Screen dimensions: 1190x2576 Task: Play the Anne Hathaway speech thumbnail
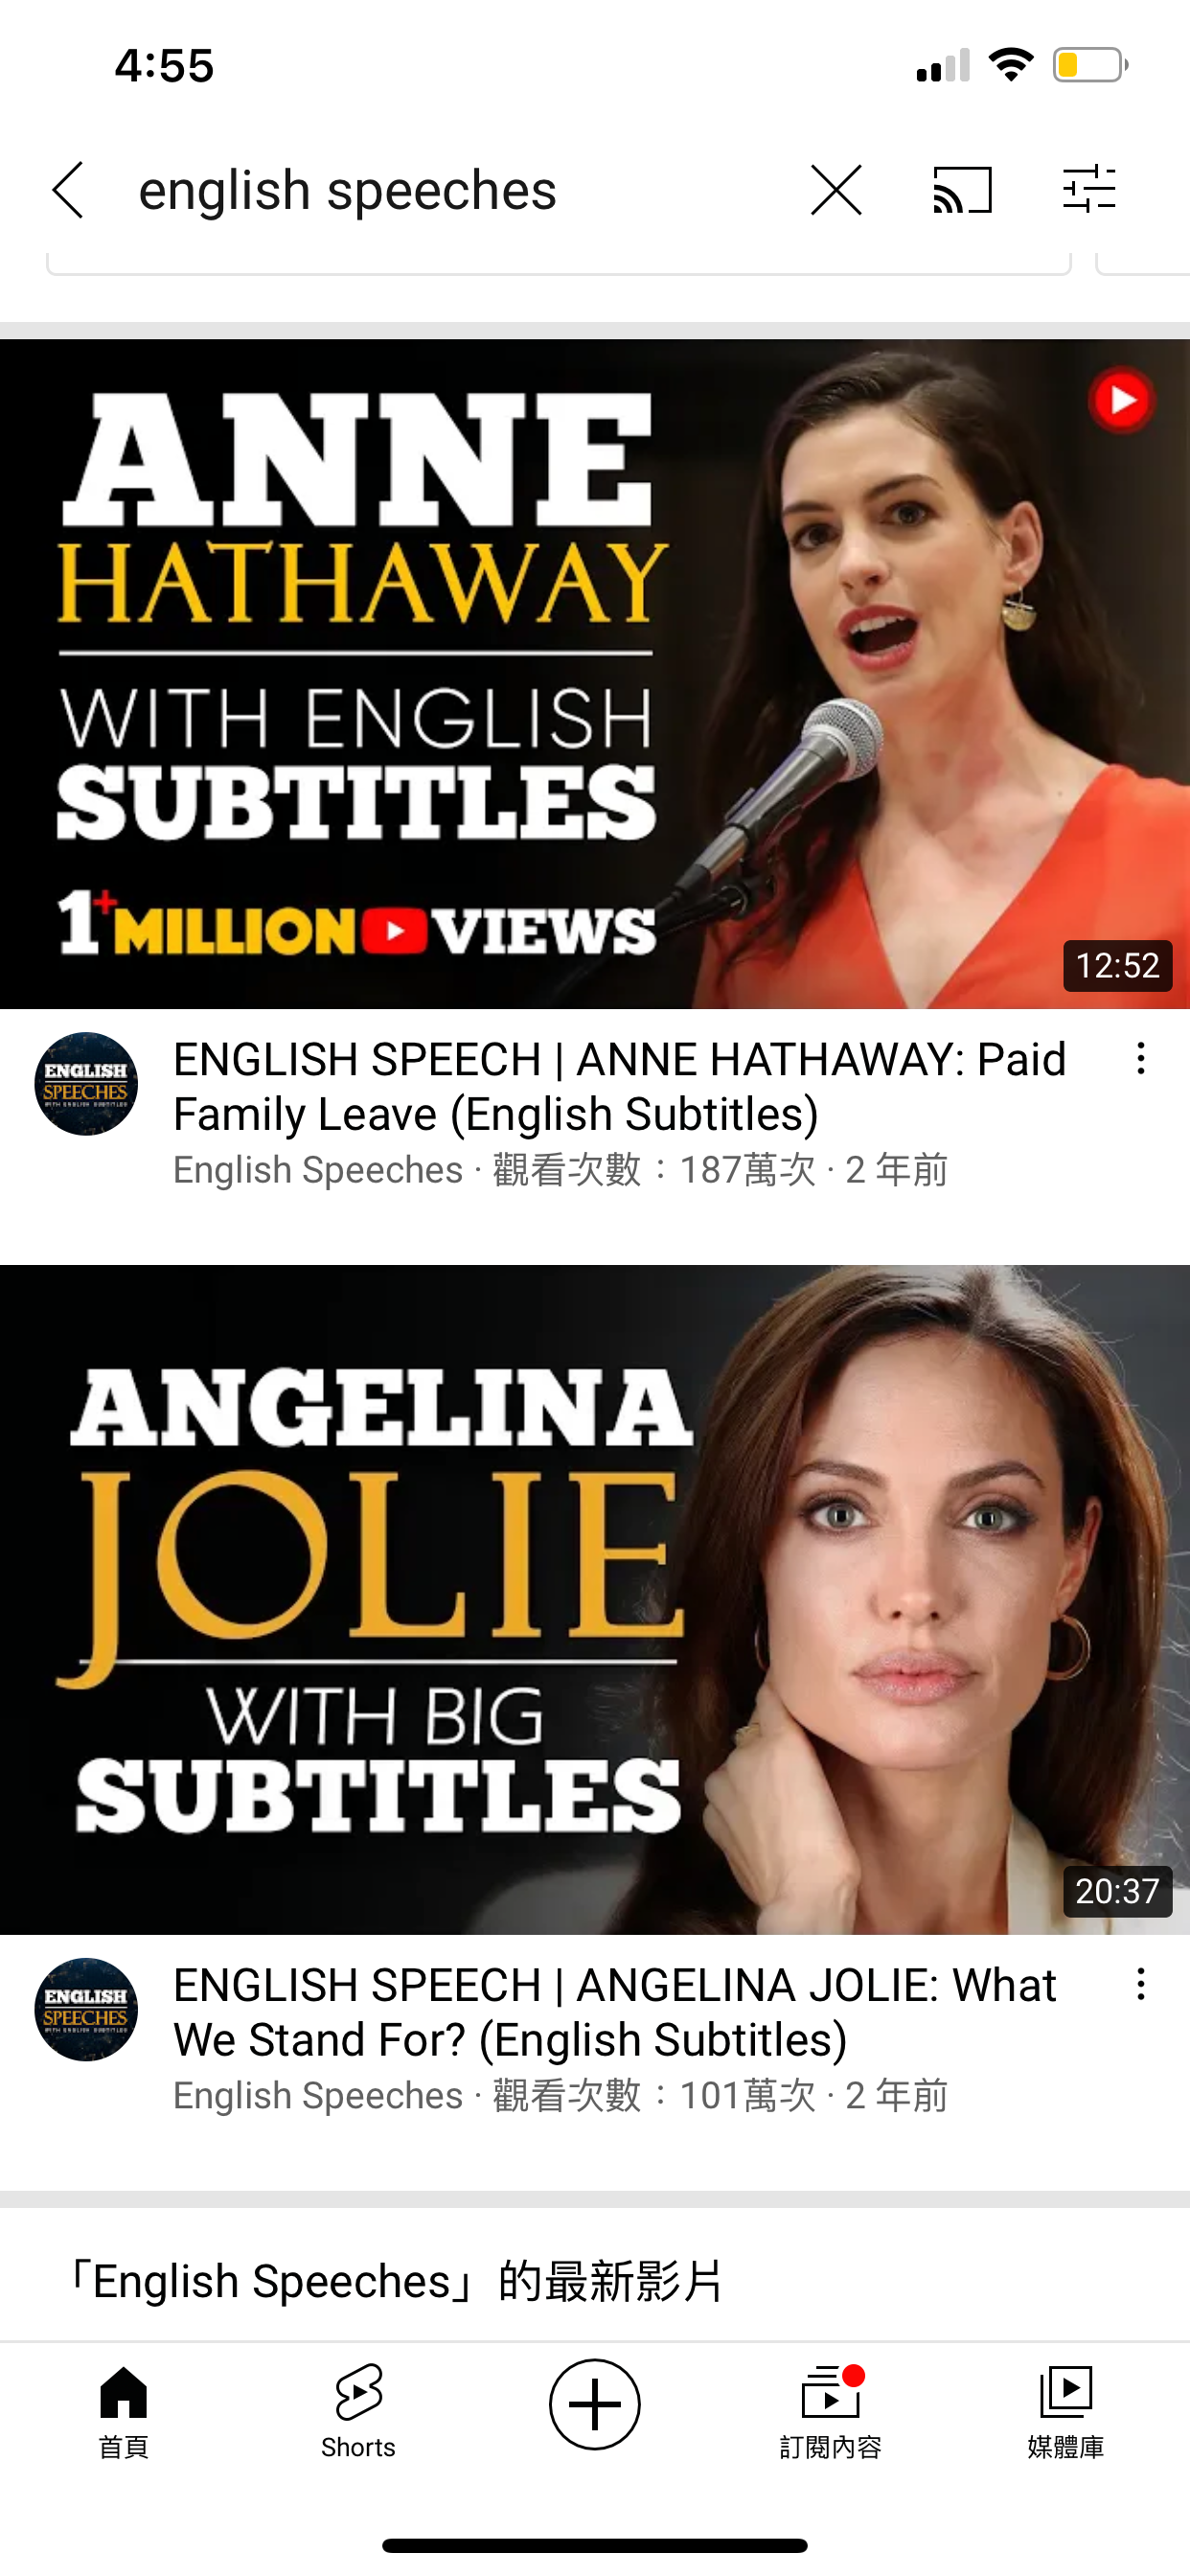point(595,674)
